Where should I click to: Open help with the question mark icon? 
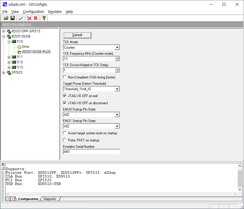coord(44,18)
